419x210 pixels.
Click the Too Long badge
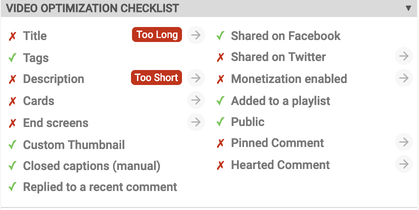[157, 34]
